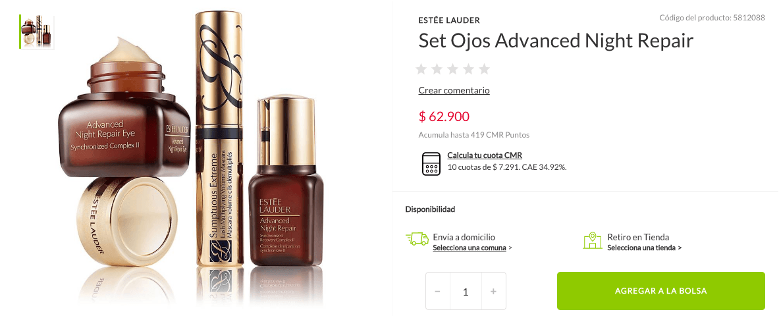
Task: Expand Selecciona una tienda option
Action: pyautogui.click(x=645, y=248)
